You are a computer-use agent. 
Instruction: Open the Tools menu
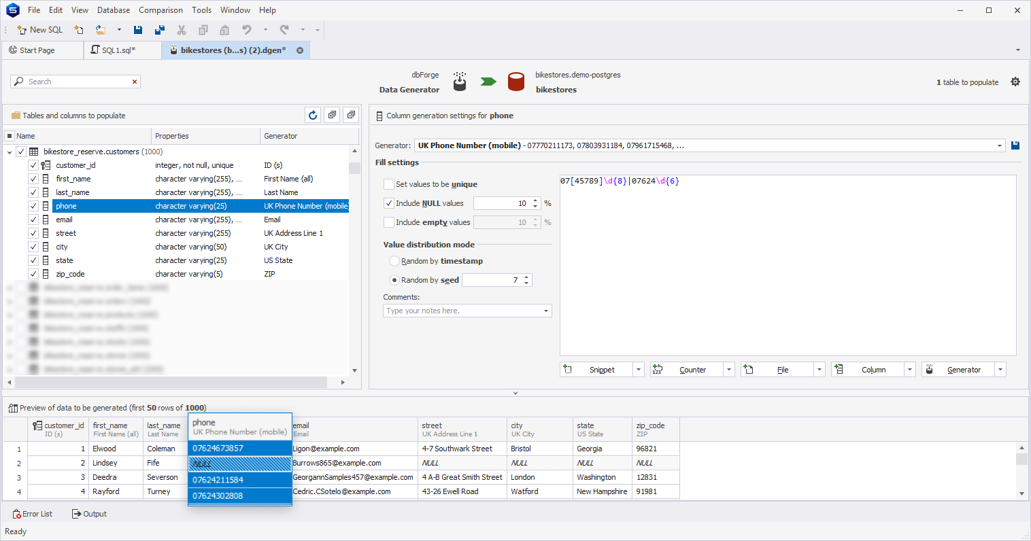tap(201, 10)
